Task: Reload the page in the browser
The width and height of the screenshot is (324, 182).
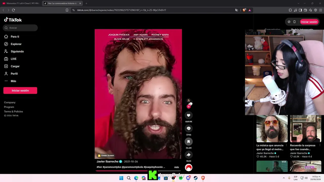Action: coord(13,10)
